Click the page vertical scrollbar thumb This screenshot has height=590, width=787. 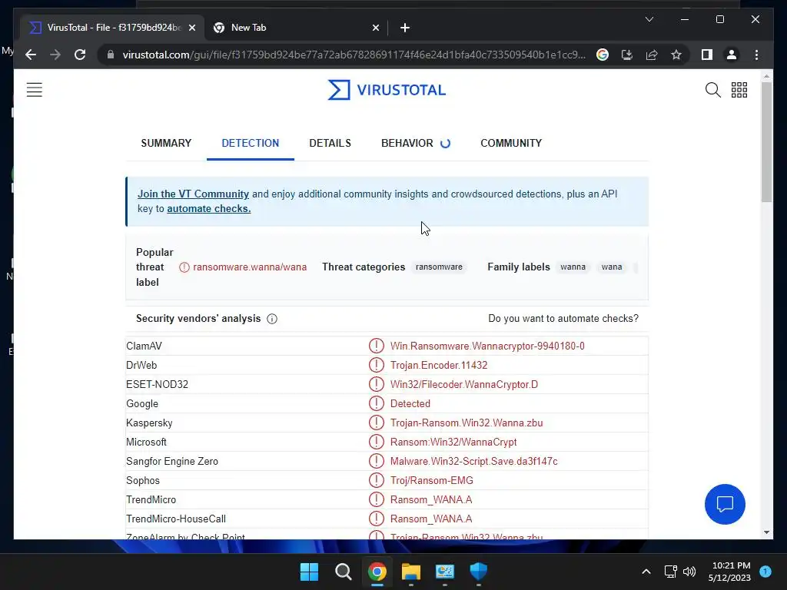tap(766, 142)
